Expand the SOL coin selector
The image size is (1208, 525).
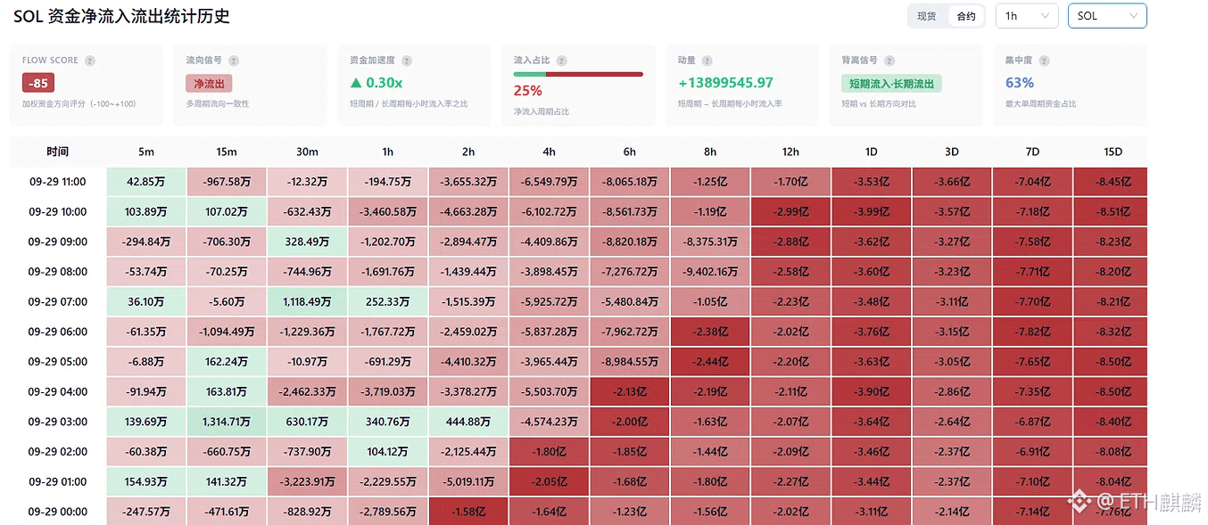pos(1107,16)
